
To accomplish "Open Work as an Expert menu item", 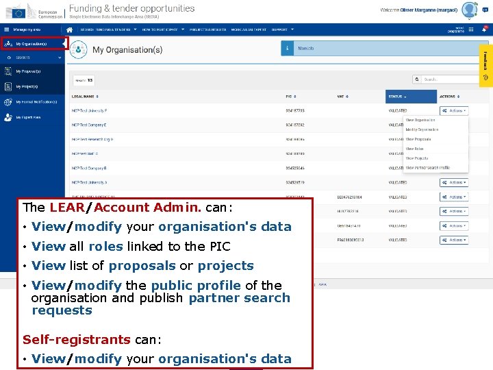I will tap(249, 29).
